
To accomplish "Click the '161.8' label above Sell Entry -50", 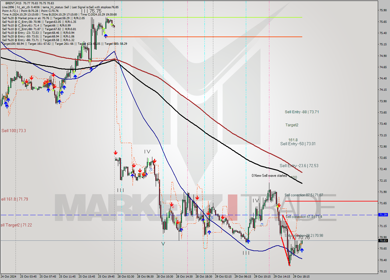I will tap(293, 140).
